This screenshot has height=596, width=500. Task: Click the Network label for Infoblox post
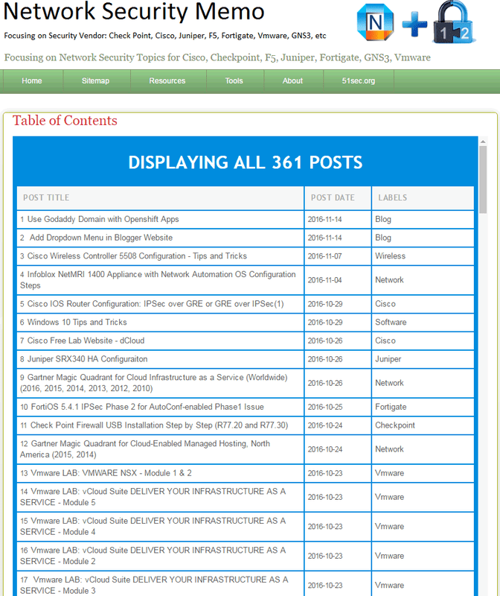pyautogui.click(x=389, y=280)
